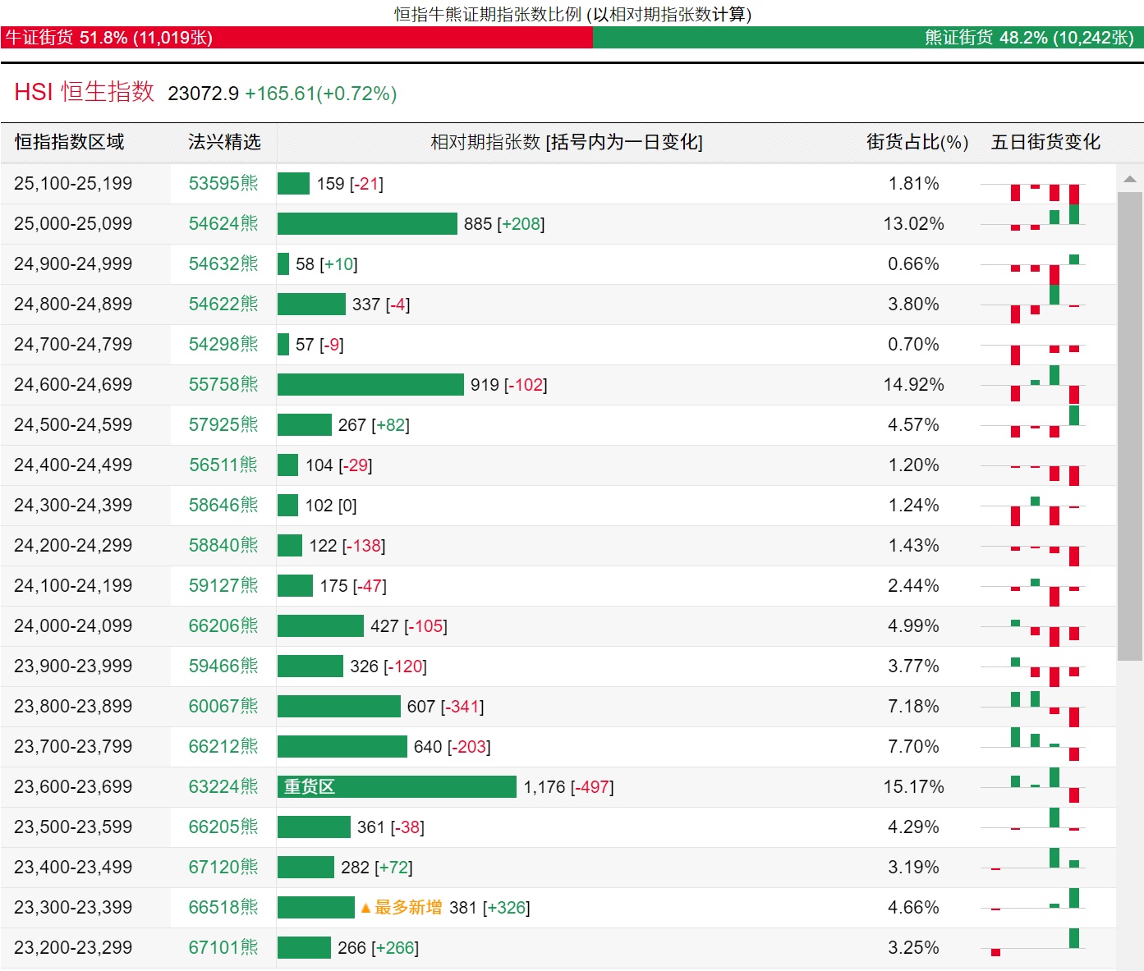Screen dimensions: 1144x971
Task: Open 63224熊 warrant link
Action: [223, 786]
